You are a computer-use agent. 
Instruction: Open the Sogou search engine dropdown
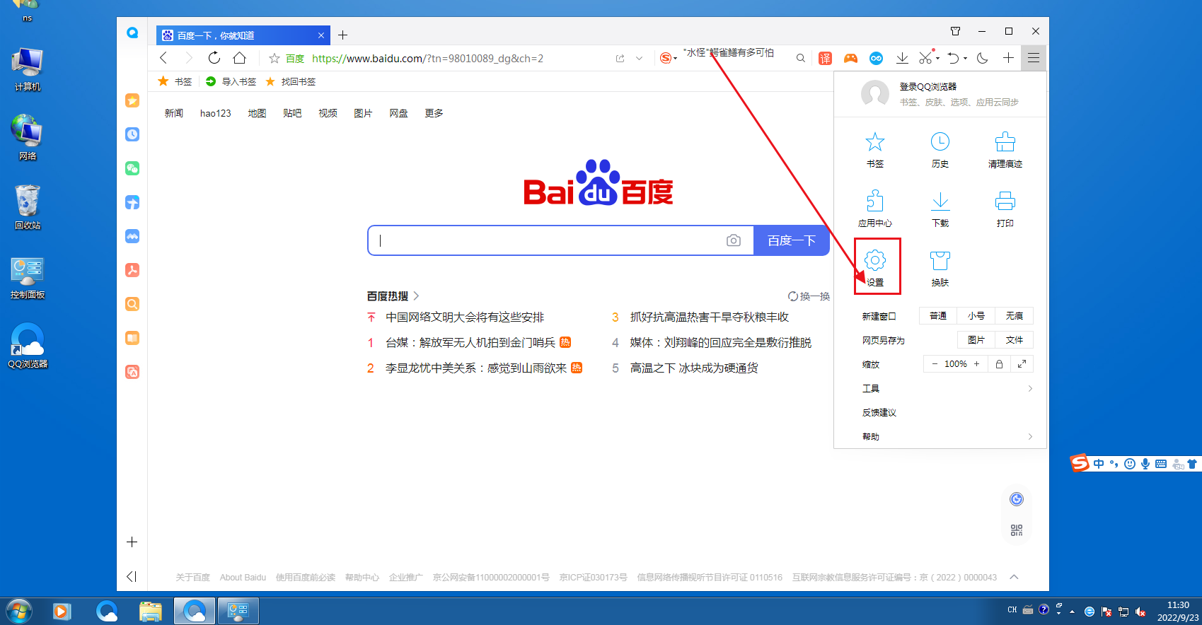click(668, 58)
